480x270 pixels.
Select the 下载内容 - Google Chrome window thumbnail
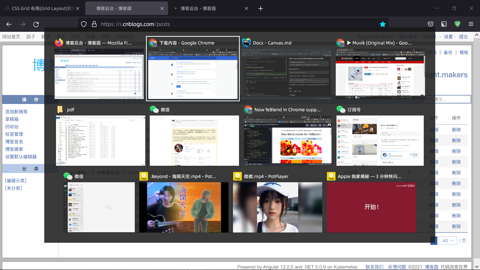193,74
